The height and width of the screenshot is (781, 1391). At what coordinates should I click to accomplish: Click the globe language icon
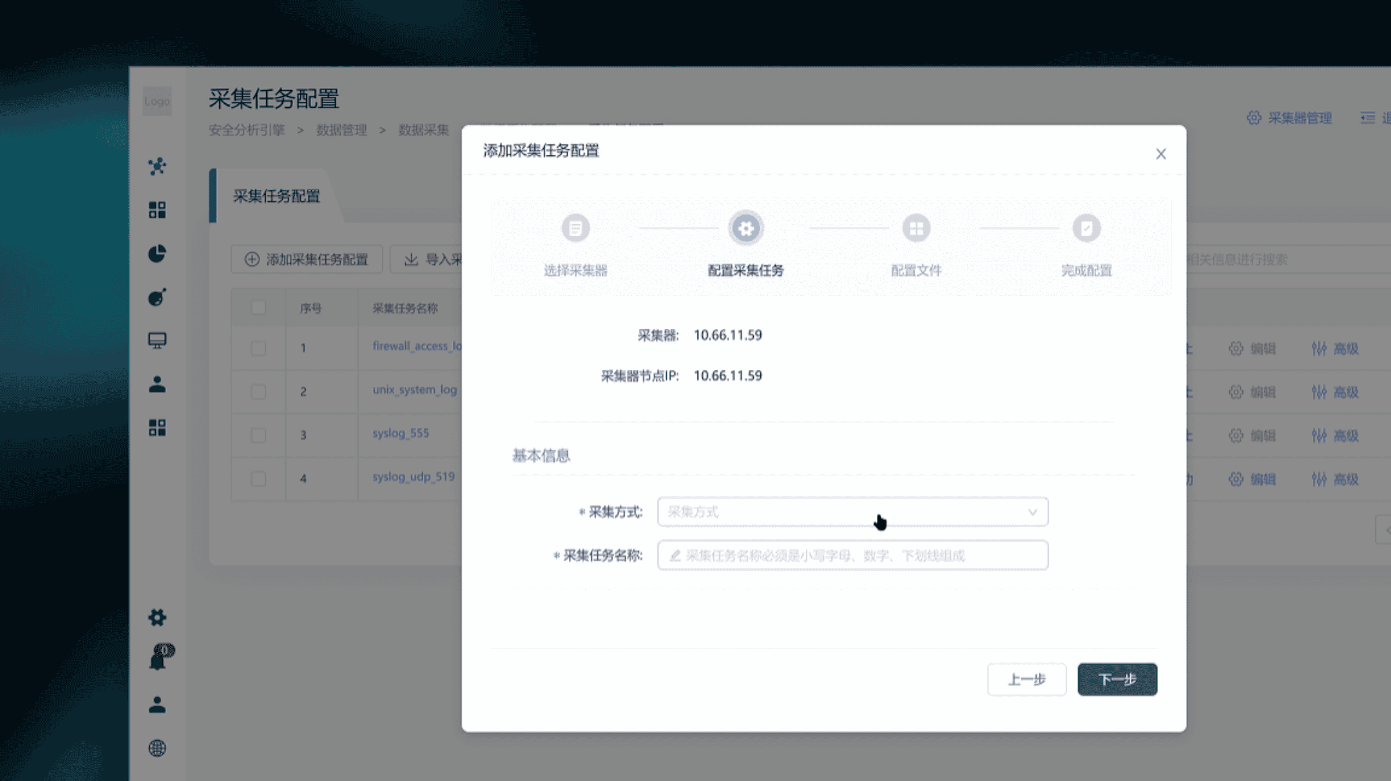coord(157,748)
